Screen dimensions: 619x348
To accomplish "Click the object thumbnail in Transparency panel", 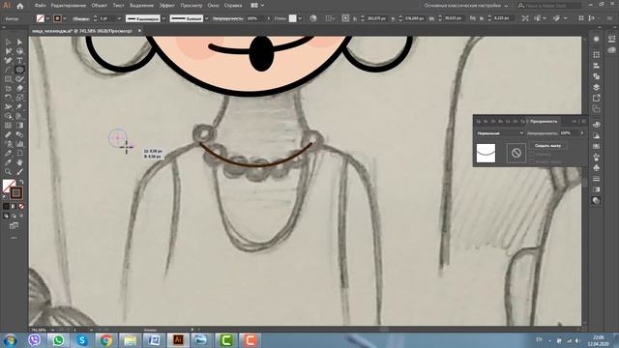I will [x=486, y=153].
